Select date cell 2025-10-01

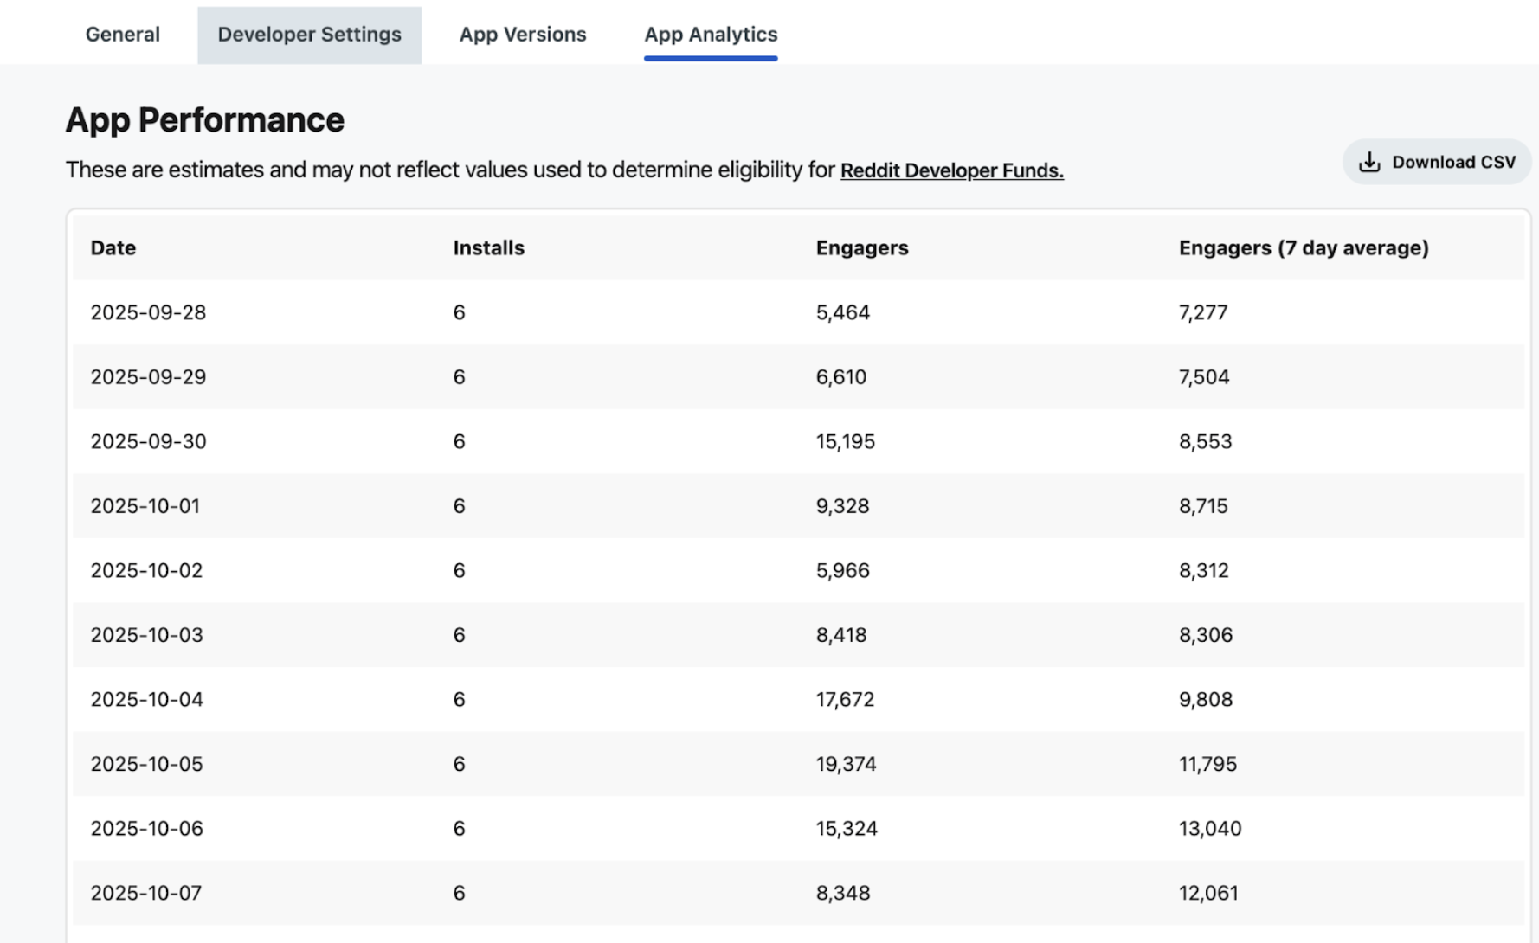(x=145, y=506)
